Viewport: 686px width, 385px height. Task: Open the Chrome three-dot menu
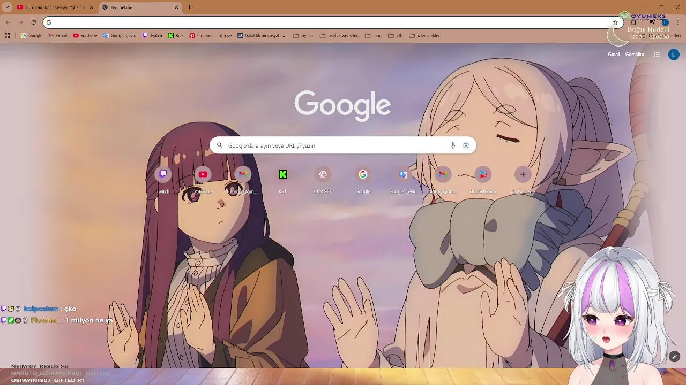[678, 22]
